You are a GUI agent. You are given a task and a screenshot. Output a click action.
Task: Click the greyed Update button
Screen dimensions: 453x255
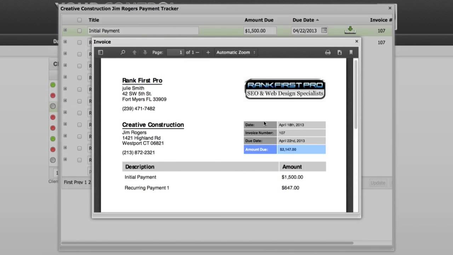click(378, 183)
